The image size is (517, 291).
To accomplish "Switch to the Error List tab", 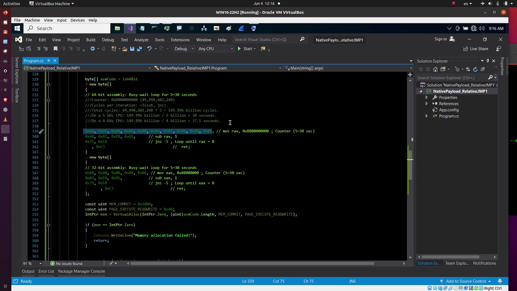I will [46, 271].
